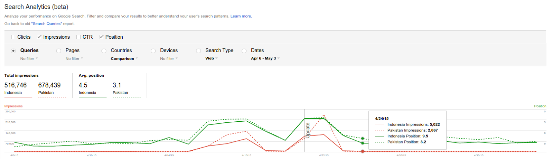The height and width of the screenshot is (159, 553).
Task: Click the Pakistan total impressions value 678,439
Action: pos(49,85)
